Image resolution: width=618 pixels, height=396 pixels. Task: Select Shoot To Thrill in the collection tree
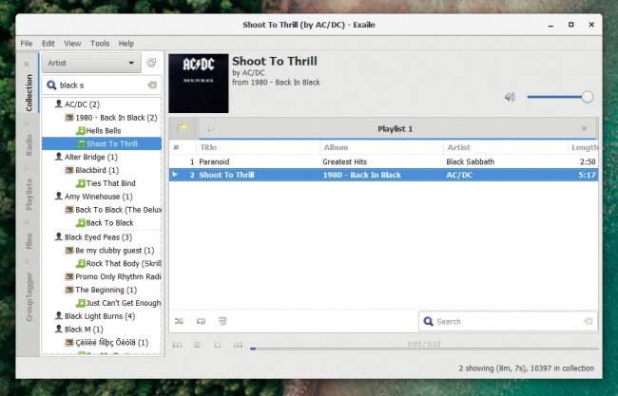[102, 143]
